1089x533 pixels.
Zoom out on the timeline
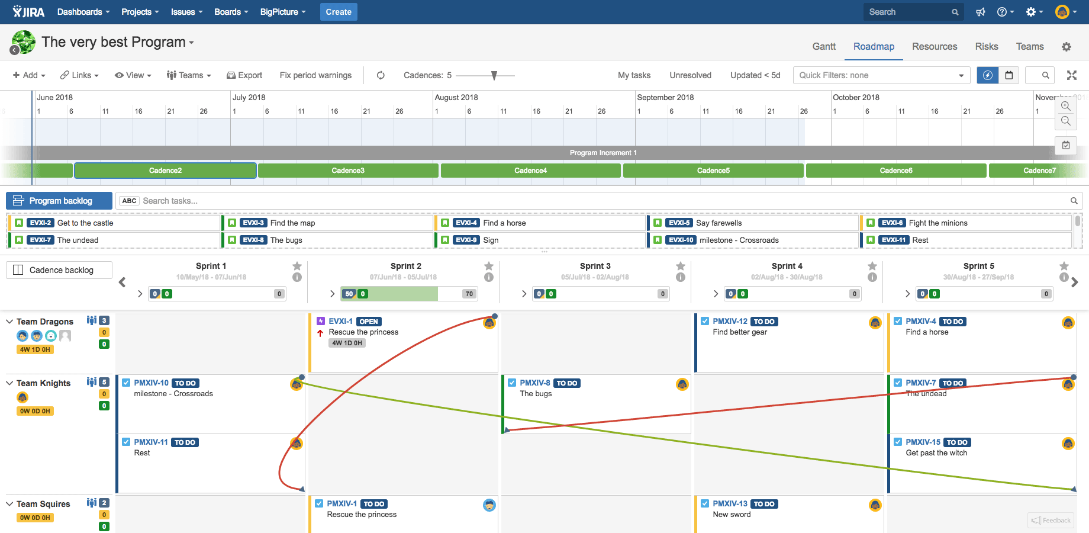(x=1065, y=121)
